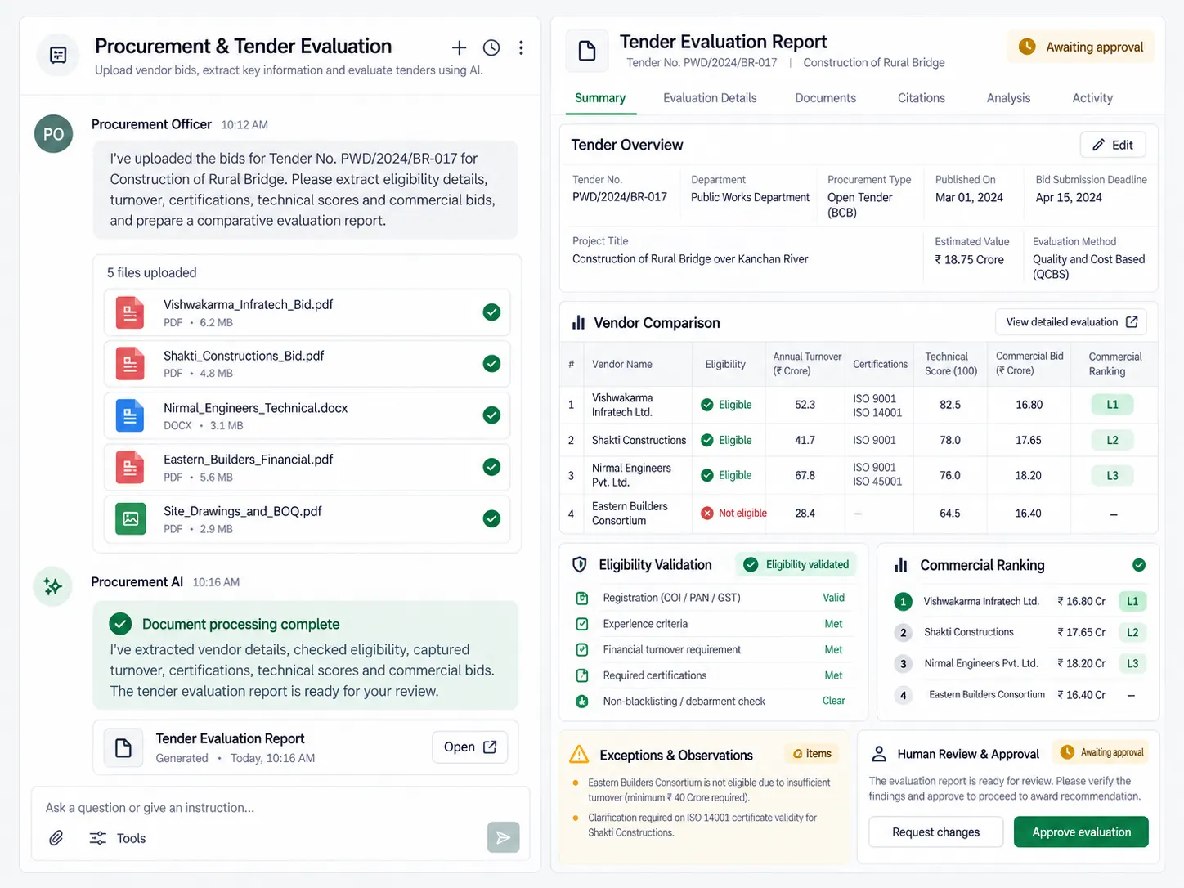Click the Commercial Ranking green verified check icon
Screen dimensions: 1184x888
coord(1139,565)
